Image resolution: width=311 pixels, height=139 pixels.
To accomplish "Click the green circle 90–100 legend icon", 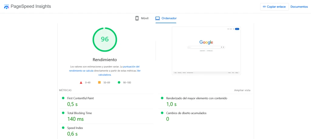I will (119, 82).
